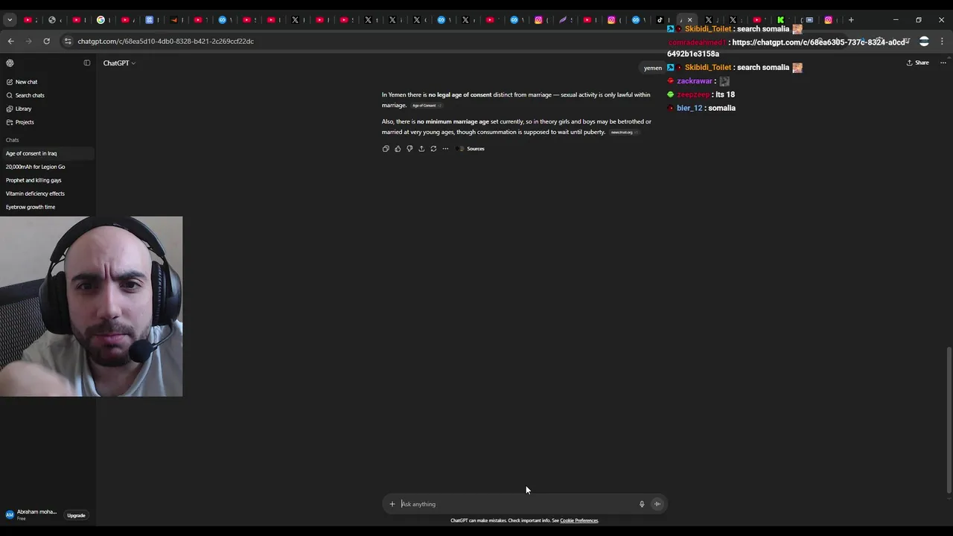Image resolution: width=953 pixels, height=536 pixels.
Task: Open the '20,000mAh for Legion Go' chat
Action: click(x=48, y=167)
